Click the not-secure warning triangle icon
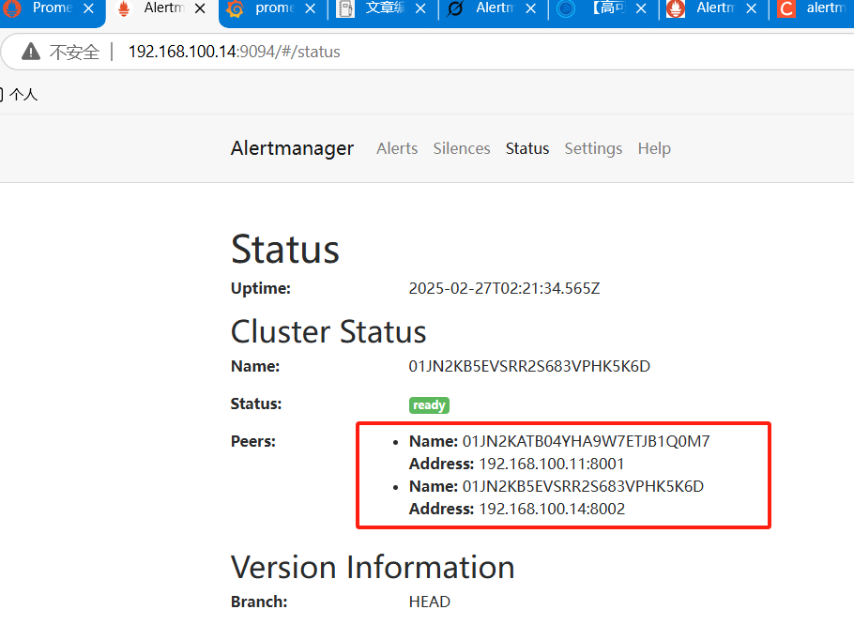The height and width of the screenshot is (625, 854). tap(31, 52)
